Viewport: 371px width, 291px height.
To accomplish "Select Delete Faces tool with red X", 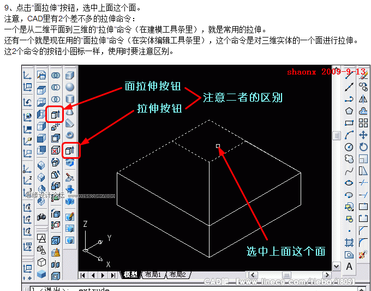I will coord(56,150).
